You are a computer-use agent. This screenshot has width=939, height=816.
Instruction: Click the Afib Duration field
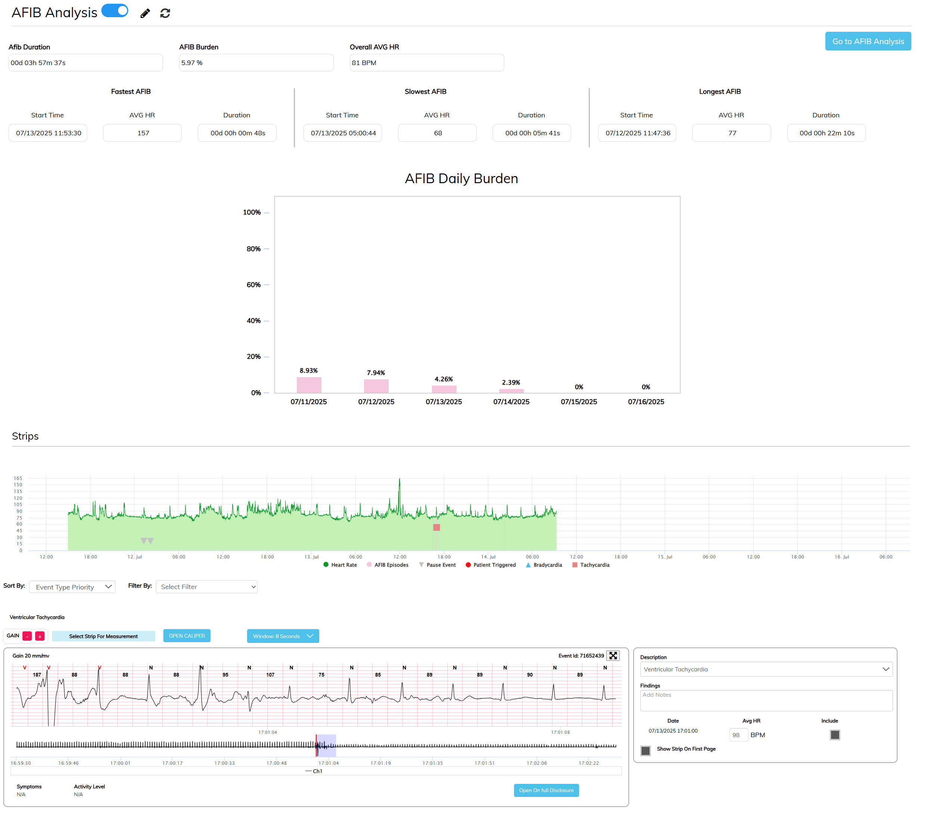(86, 63)
